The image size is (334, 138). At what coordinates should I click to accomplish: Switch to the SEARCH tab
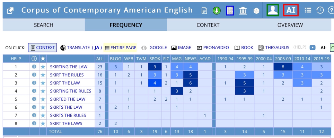pos(44,25)
